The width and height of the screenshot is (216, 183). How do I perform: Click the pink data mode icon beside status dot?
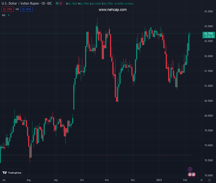[x=61, y=4]
